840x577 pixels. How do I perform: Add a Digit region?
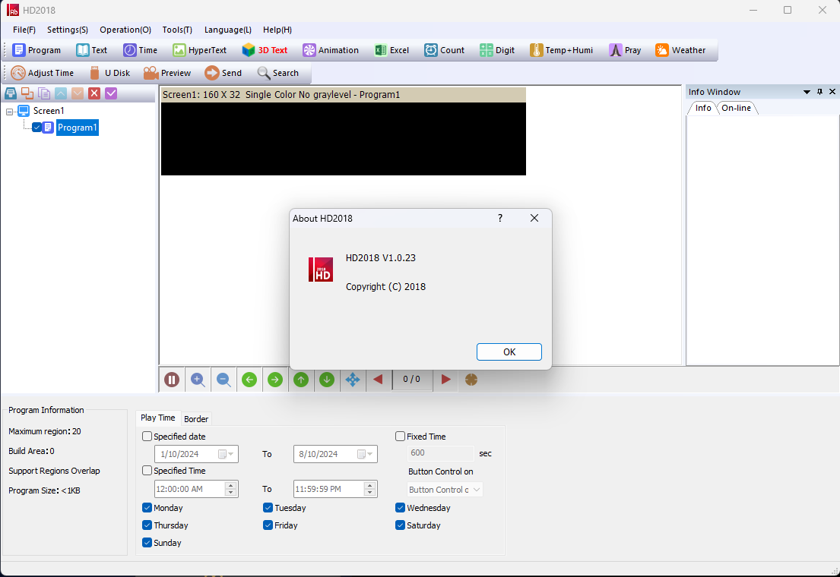pos(497,50)
